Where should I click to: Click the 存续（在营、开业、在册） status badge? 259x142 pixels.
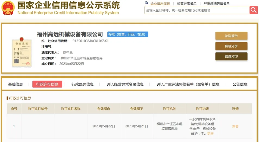point(128,34)
